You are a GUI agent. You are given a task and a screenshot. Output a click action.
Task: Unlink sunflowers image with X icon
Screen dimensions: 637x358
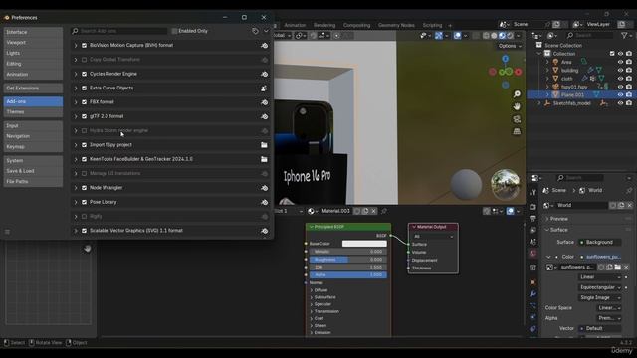pos(626,268)
